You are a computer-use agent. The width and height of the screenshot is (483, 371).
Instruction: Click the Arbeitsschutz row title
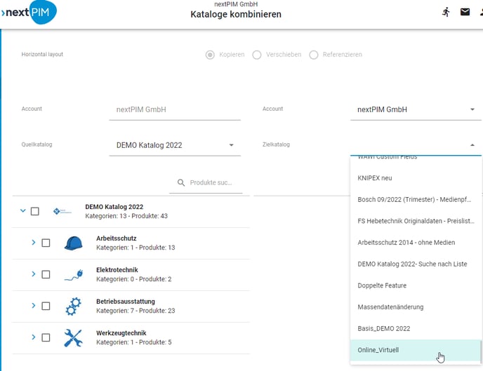tap(116, 238)
